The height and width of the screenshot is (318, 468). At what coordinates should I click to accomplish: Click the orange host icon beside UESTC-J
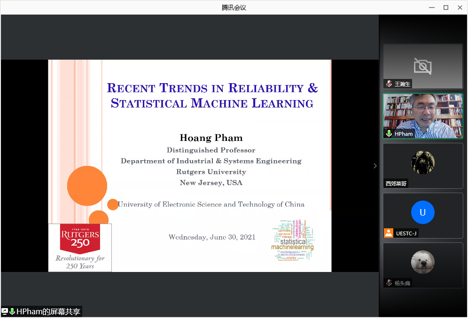click(x=389, y=233)
